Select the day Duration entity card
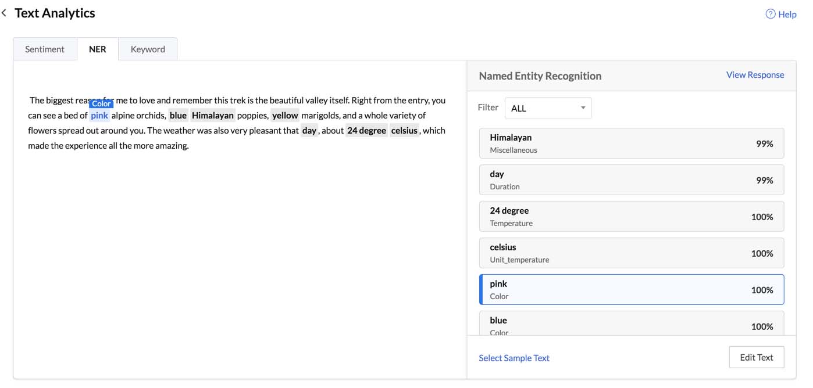Image resolution: width=813 pixels, height=388 pixels. tap(632, 180)
